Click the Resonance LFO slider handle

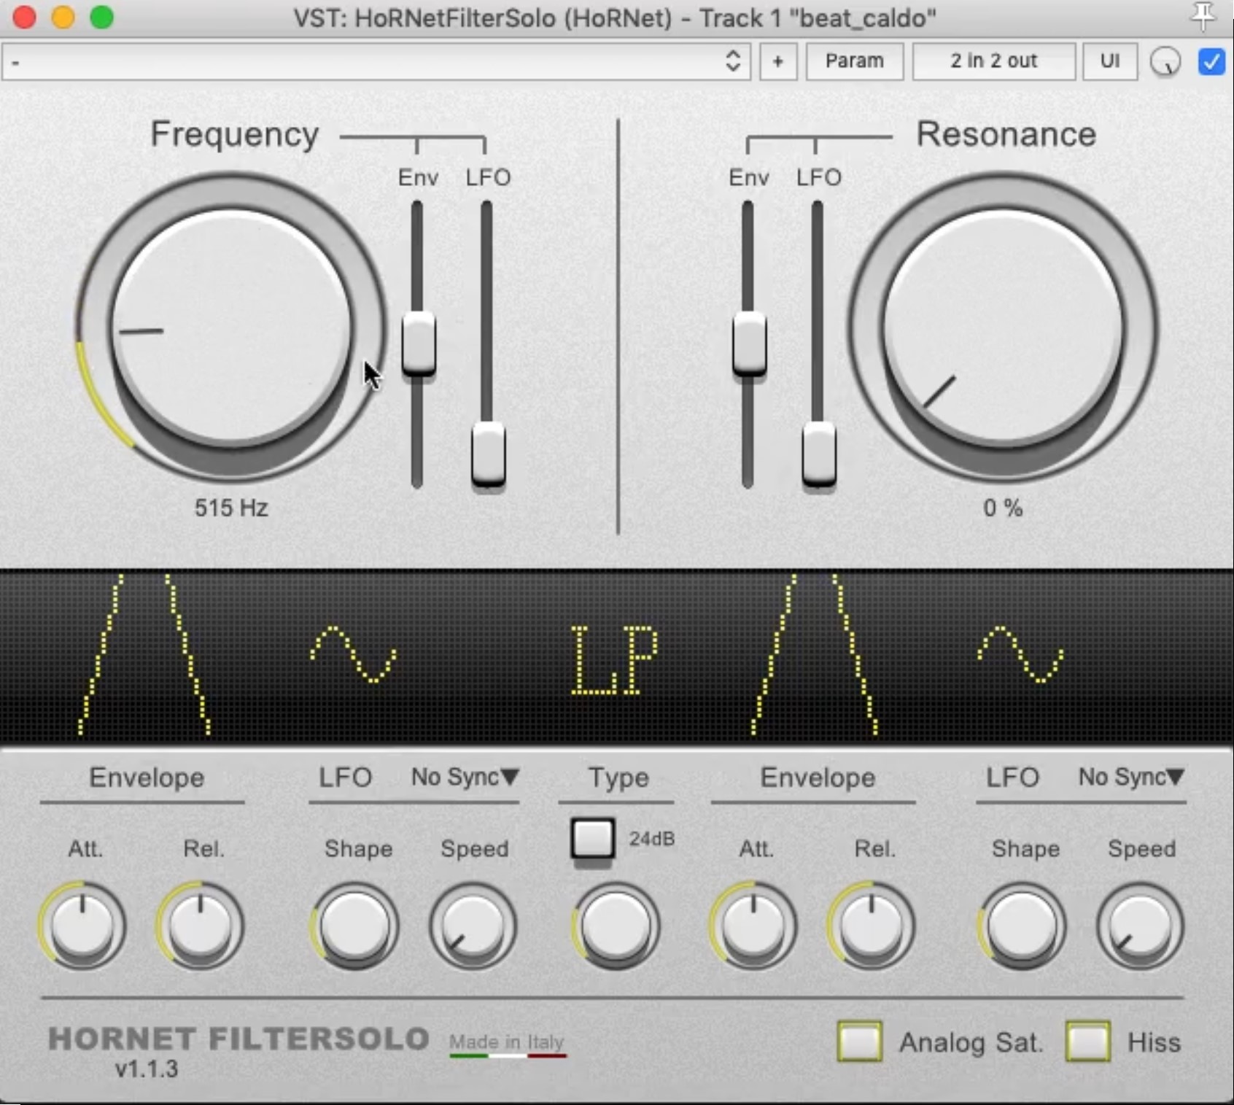coord(818,454)
